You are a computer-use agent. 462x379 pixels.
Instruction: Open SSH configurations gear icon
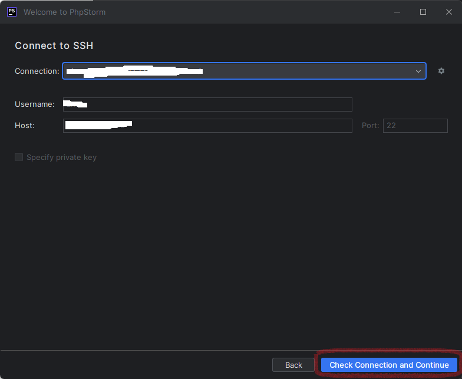point(441,71)
